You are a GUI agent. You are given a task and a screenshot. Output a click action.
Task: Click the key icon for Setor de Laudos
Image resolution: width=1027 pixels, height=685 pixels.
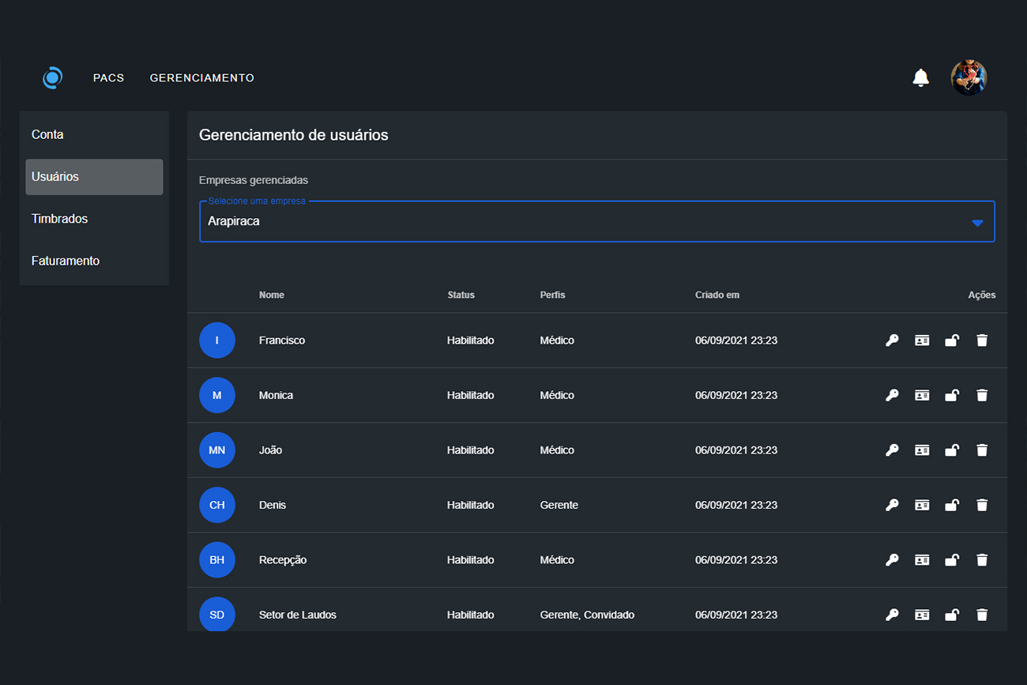(892, 615)
